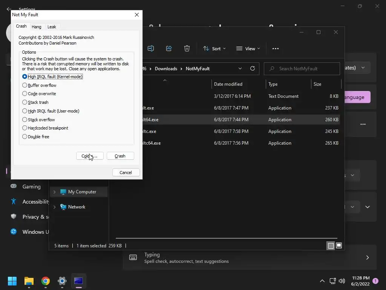Open the Colors dialog button
The height and width of the screenshot is (290, 386).
click(90, 156)
